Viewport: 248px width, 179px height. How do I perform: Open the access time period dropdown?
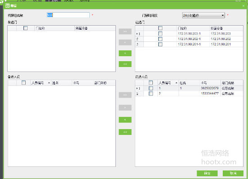[203, 15]
